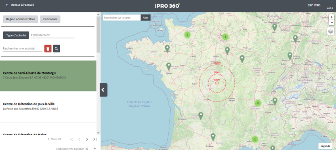Click the Rechercher sur la carte field
This screenshot has height=150, width=336.
pyautogui.click(x=122, y=18)
